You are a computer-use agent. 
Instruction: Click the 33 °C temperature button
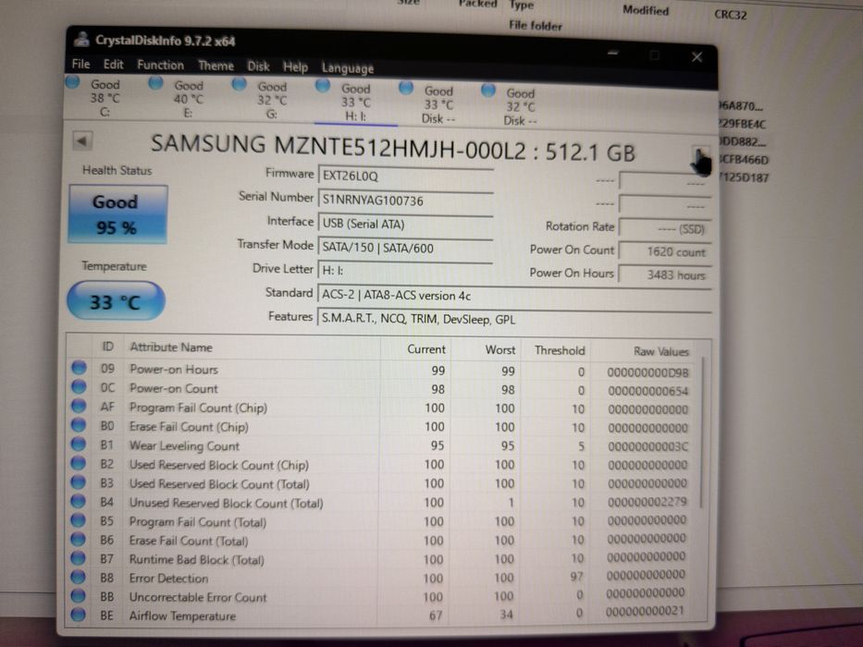pyautogui.click(x=116, y=301)
